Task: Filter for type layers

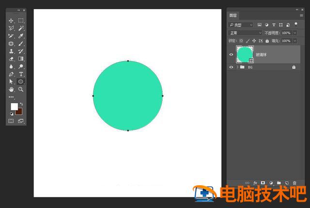Action: click(x=274, y=25)
